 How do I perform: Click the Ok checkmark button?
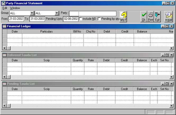click(x=144, y=16)
